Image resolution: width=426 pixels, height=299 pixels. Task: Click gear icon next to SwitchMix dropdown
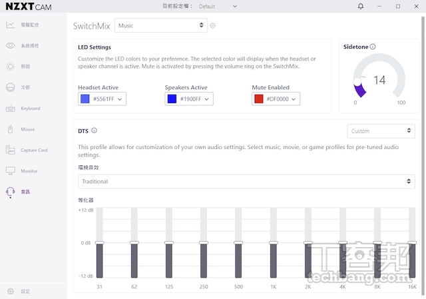(213, 25)
